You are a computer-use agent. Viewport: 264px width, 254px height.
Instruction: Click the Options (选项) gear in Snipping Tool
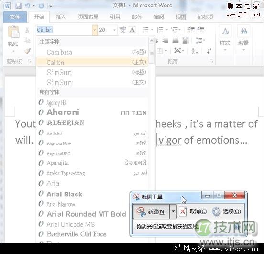coord(227,211)
